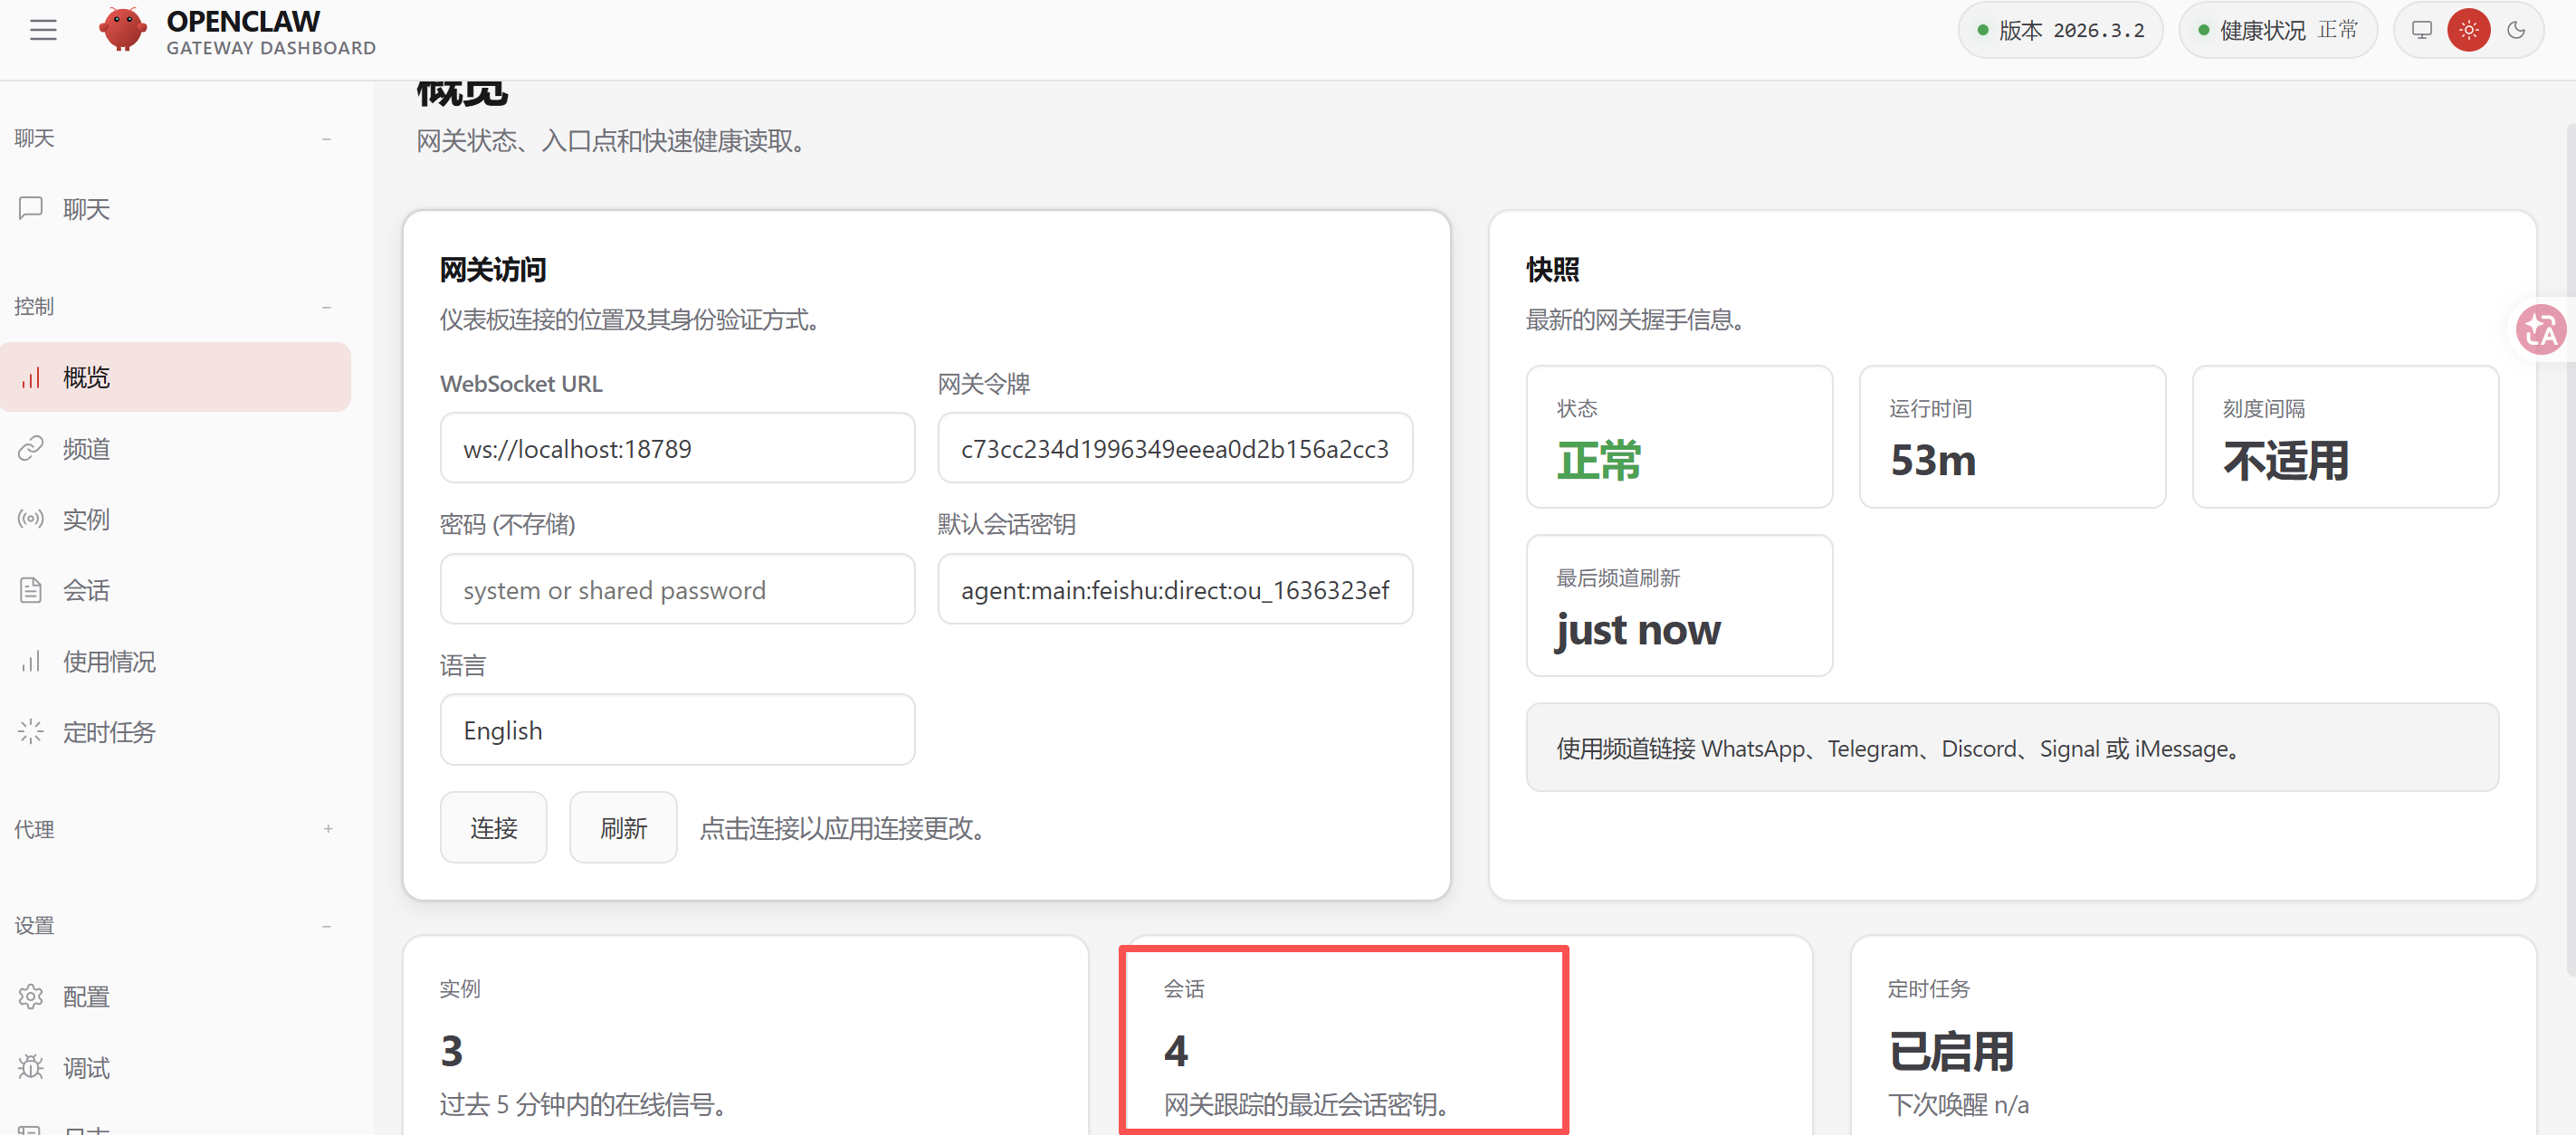
Task: Enable dark theme moon toggle
Action: (2516, 30)
